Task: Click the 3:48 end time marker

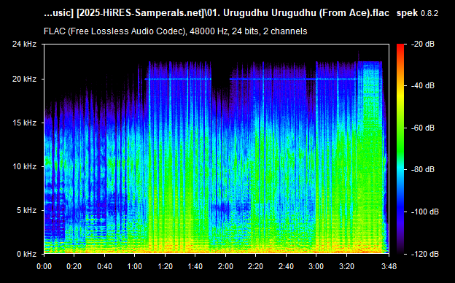Action: (x=389, y=266)
